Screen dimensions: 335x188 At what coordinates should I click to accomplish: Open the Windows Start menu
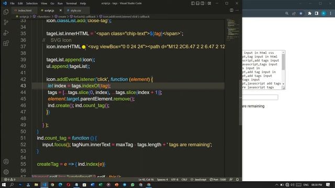click(4, 184)
